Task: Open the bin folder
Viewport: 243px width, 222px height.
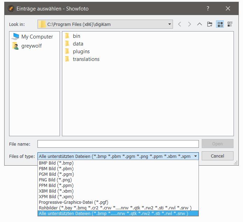Action: [76, 36]
